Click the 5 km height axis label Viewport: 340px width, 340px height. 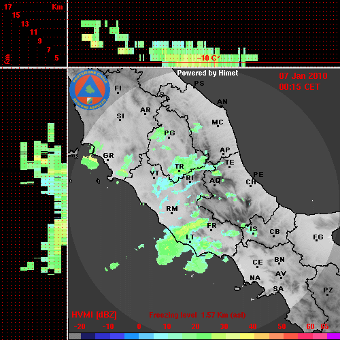pos(56,58)
